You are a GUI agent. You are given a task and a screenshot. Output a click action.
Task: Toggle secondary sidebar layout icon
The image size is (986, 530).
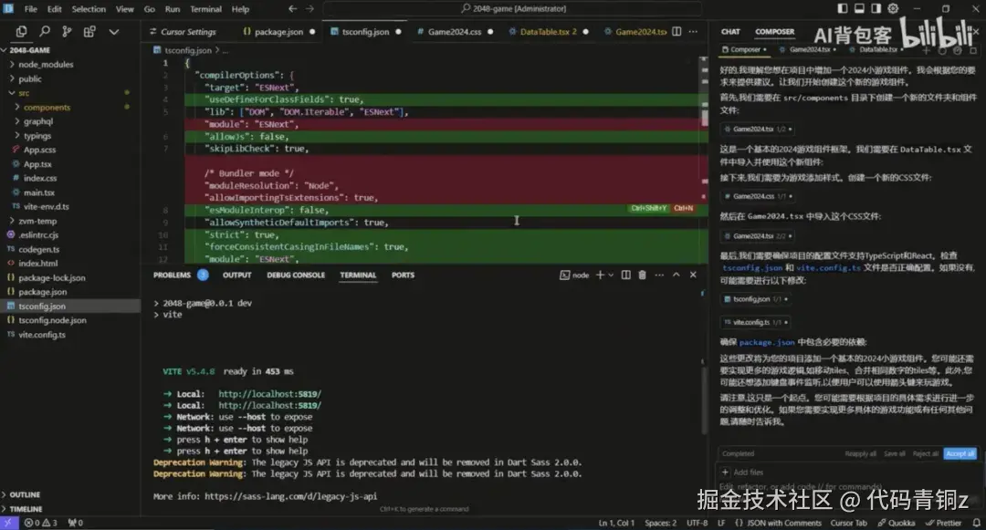(x=876, y=9)
